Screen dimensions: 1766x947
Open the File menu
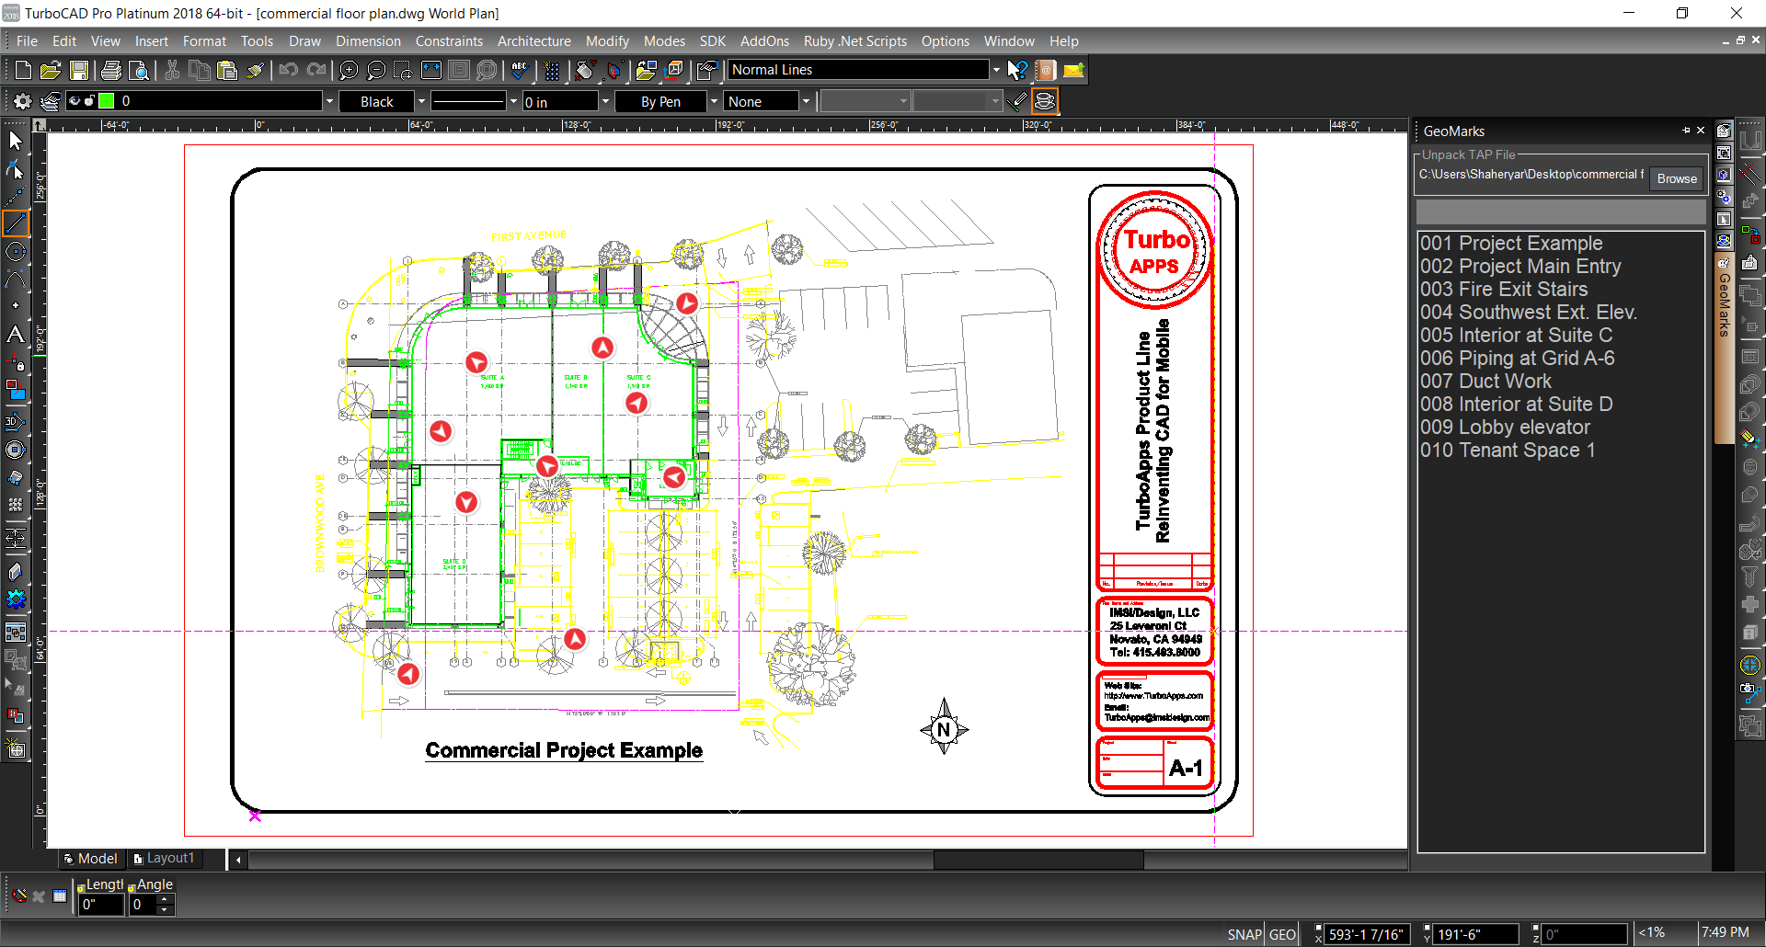pos(27,41)
